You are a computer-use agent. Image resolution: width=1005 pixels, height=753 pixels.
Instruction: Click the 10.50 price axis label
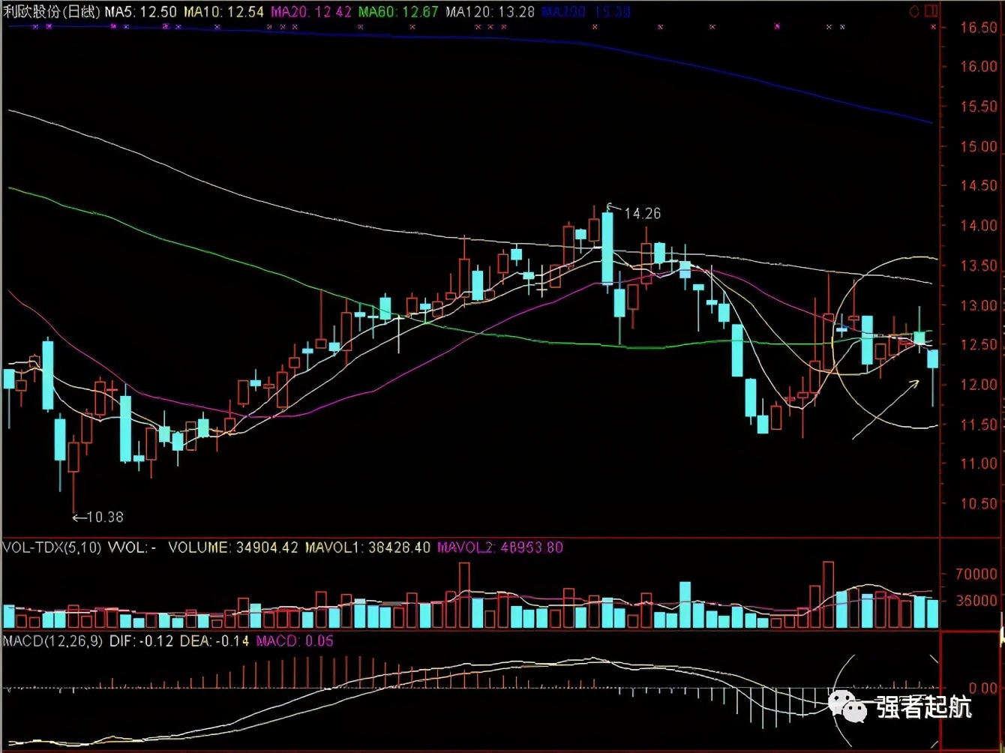[978, 503]
